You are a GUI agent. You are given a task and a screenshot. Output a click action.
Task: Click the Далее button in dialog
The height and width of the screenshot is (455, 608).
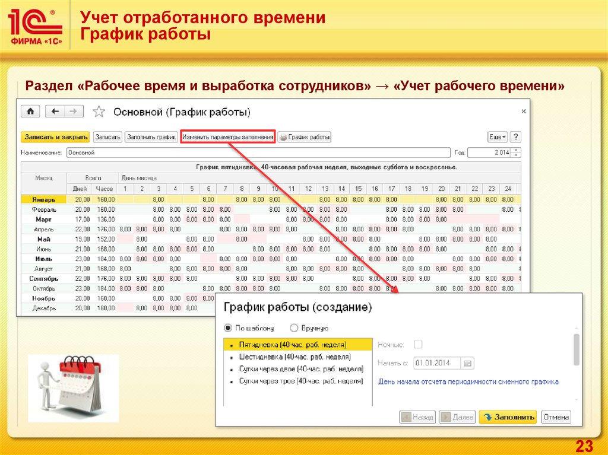(x=457, y=417)
